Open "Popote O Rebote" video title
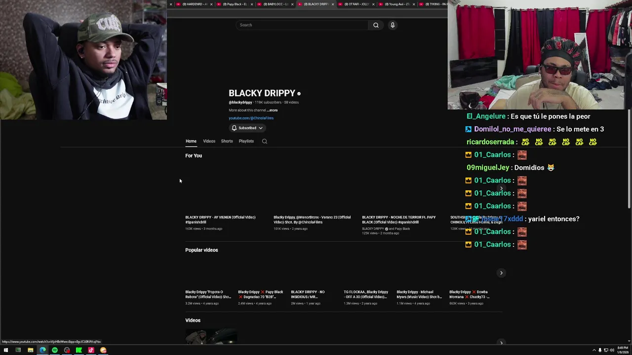 pyautogui.click(x=208, y=294)
